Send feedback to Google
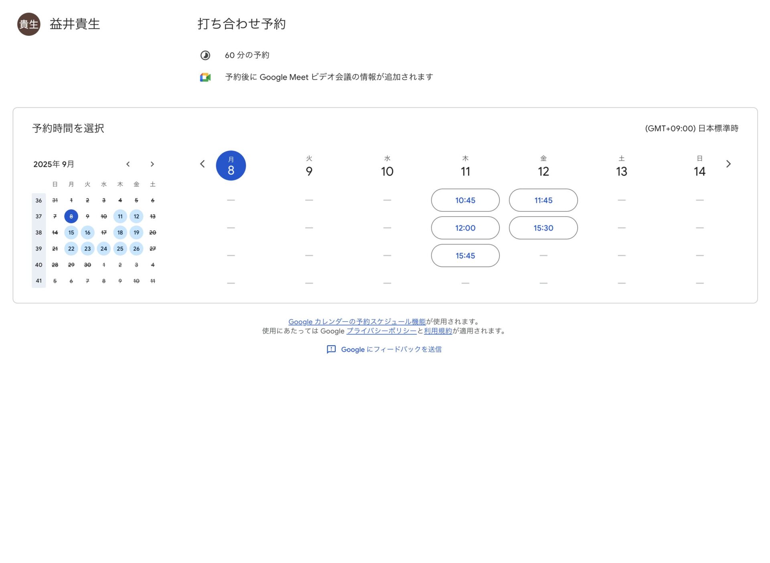 pos(391,349)
